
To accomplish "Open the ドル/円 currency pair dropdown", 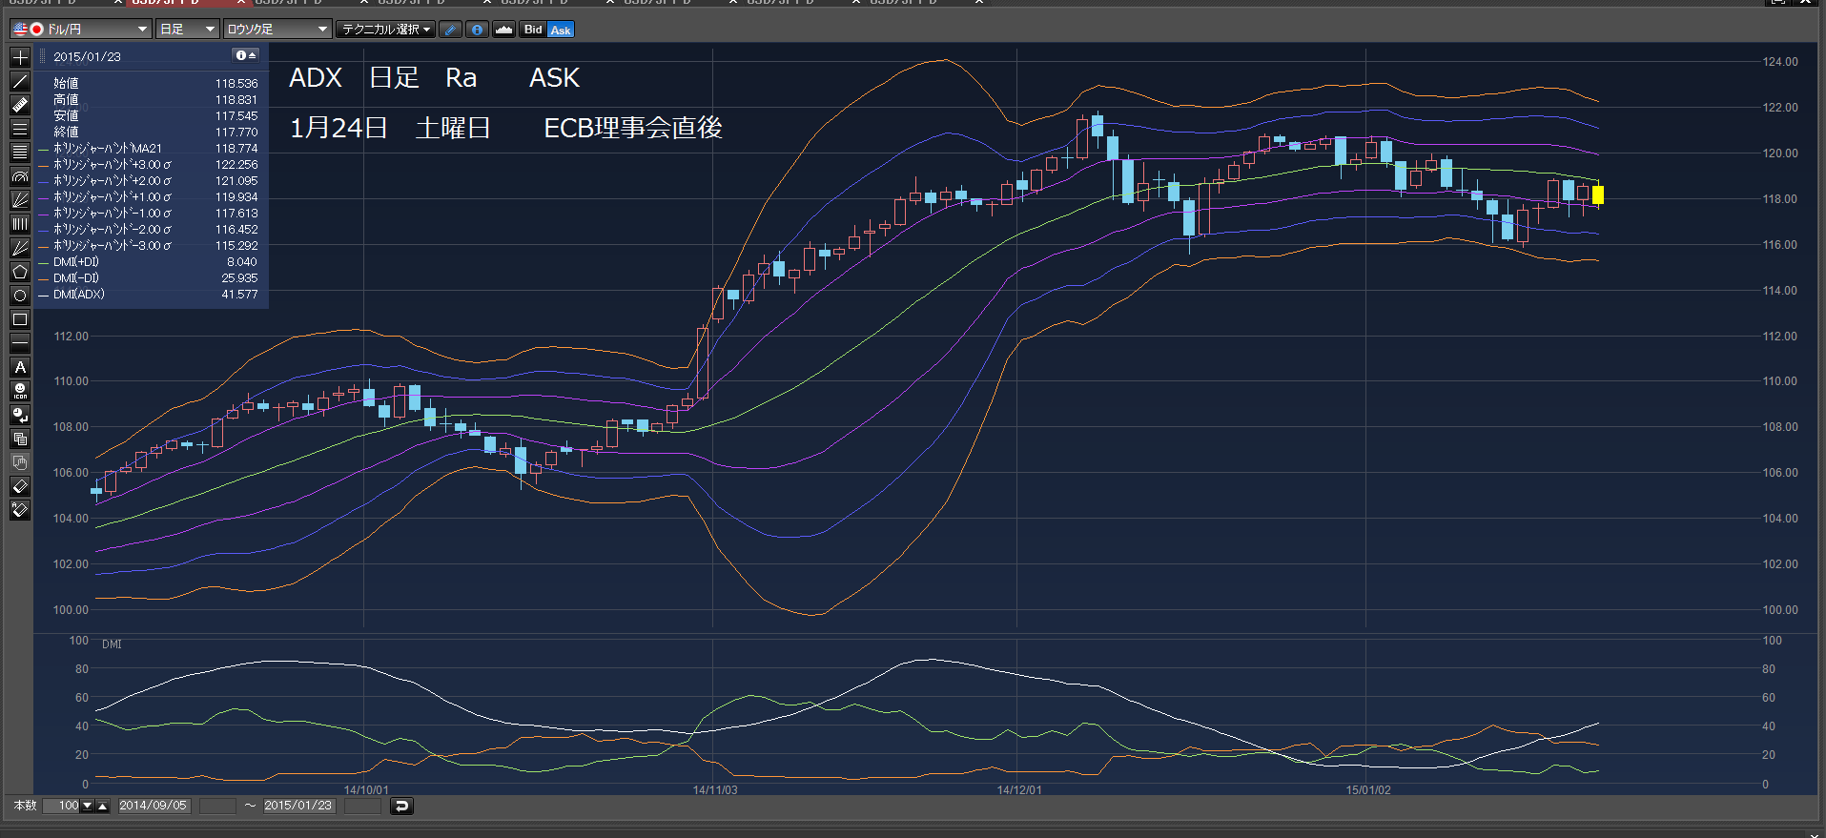I will (x=80, y=30).
